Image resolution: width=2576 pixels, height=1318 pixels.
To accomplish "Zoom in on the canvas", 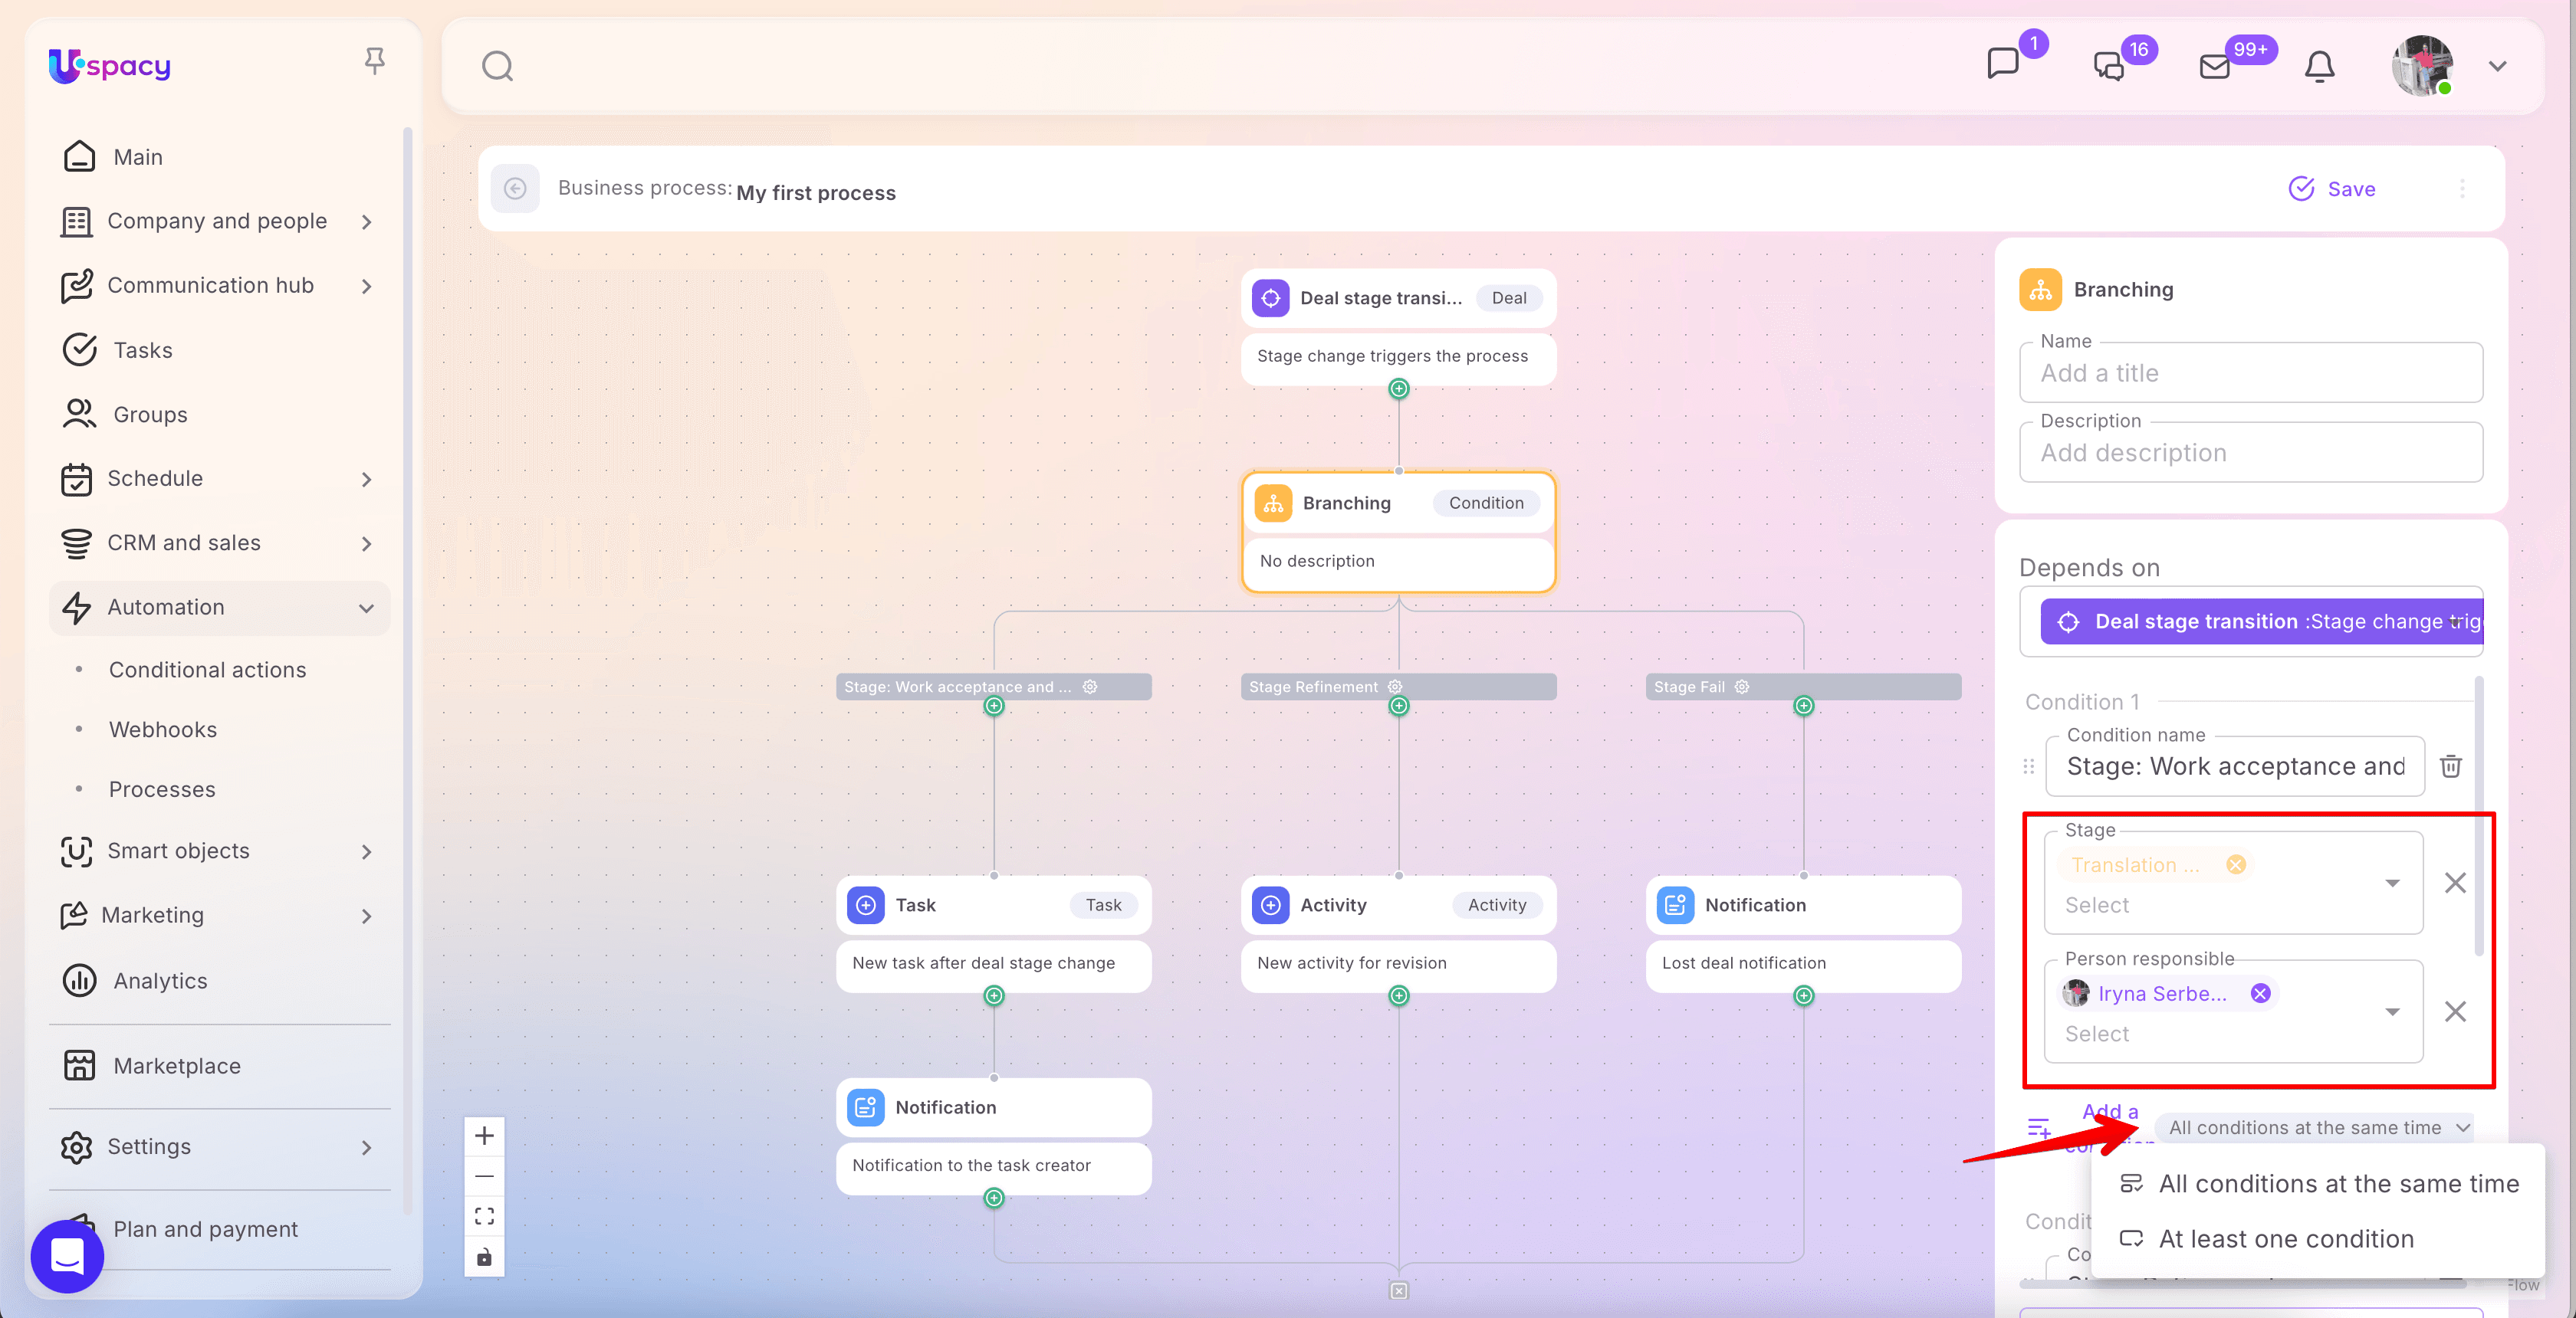I will coord(484,1136).
